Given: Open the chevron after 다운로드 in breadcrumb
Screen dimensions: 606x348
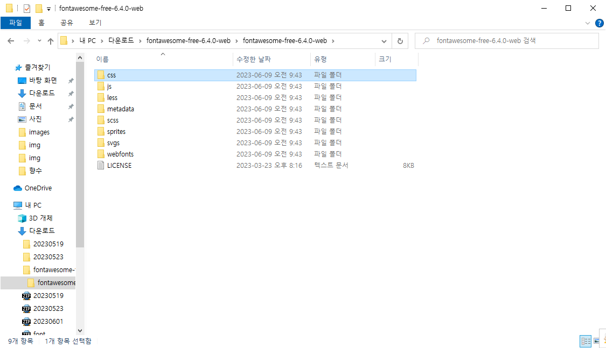Looking at the screenshot, I should [140, 41].
